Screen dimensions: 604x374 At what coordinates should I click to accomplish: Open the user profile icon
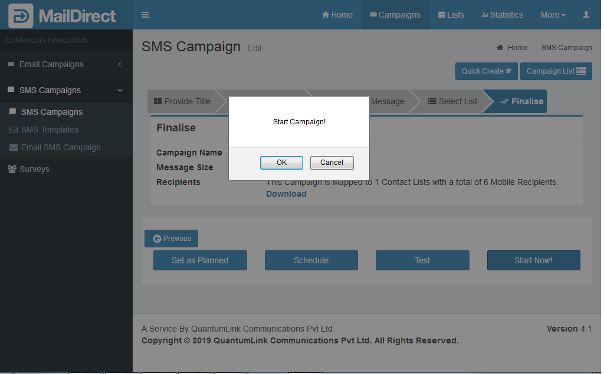586,15
